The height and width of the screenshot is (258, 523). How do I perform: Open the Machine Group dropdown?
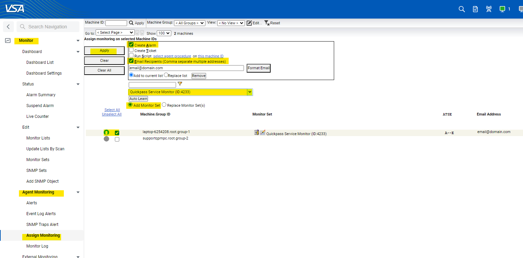190,23
